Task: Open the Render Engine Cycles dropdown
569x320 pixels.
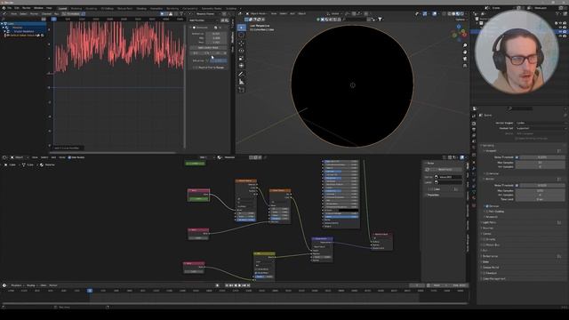Action: pyautogui.click(x=540, y=123)
